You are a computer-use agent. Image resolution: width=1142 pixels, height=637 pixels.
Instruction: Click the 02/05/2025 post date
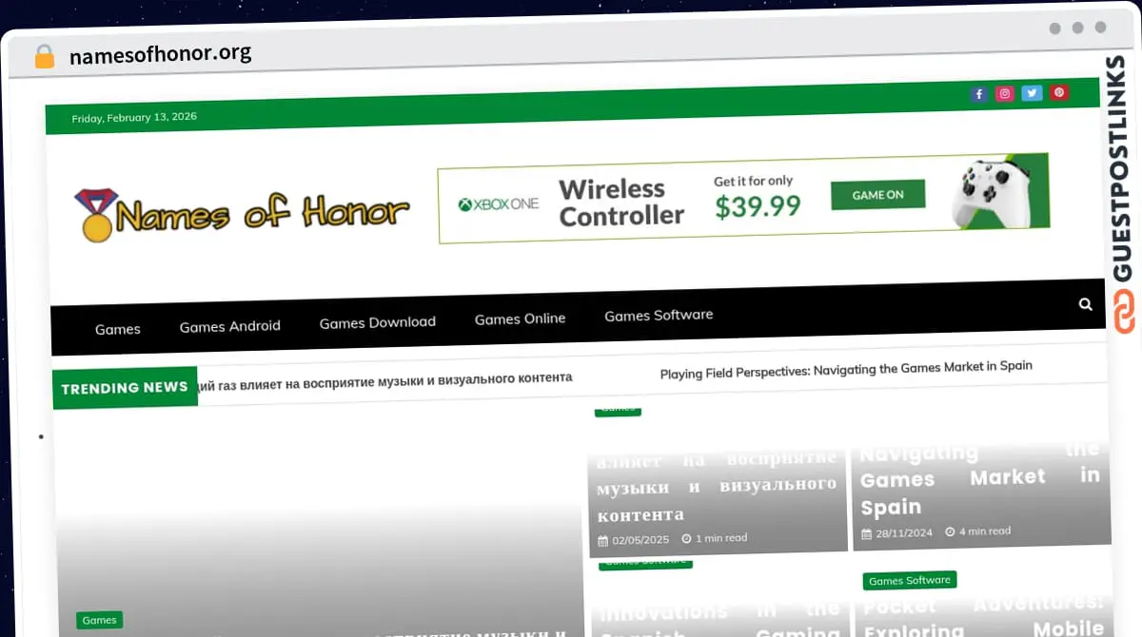click(634, 539)
